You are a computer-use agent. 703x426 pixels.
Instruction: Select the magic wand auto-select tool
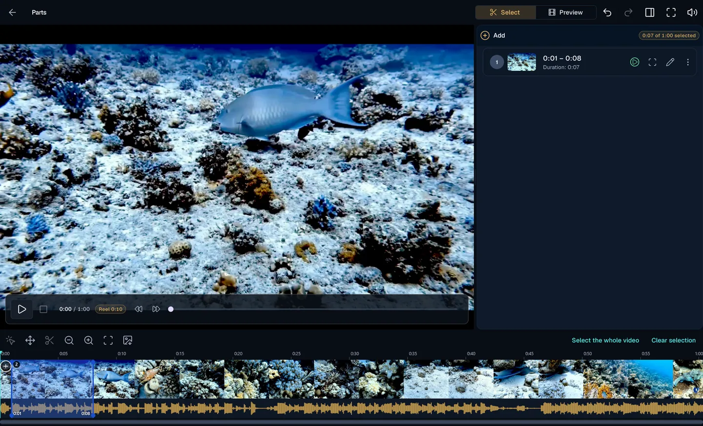(10, 340)
